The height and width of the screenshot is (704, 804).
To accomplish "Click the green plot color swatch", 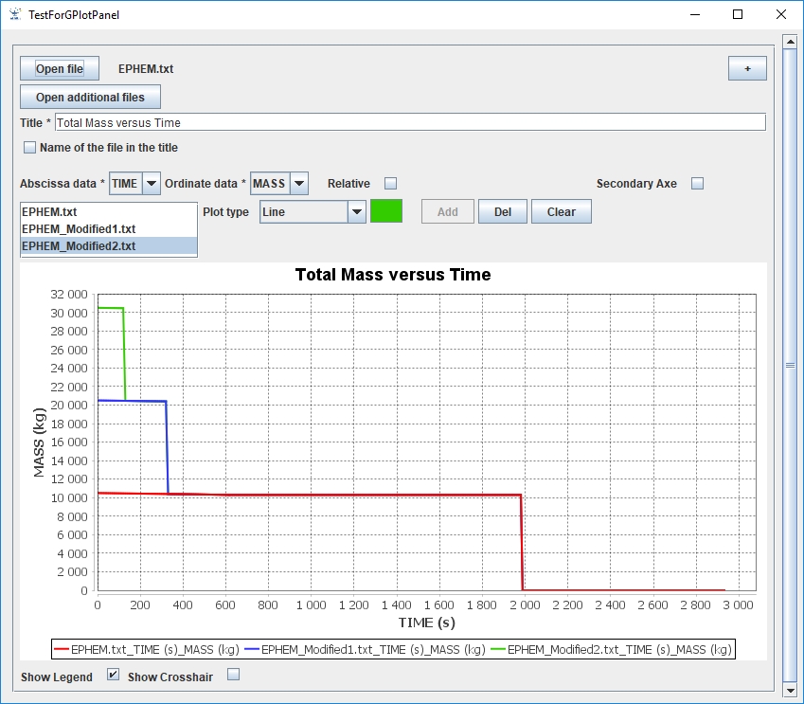I will click(386, 211).
